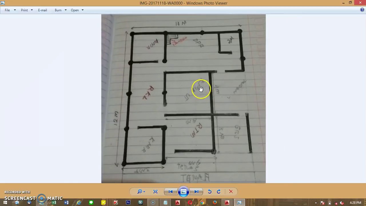Open the first AutoCAD taskbar icon
This screenshot has height=206, width=366.
point(178,203)
